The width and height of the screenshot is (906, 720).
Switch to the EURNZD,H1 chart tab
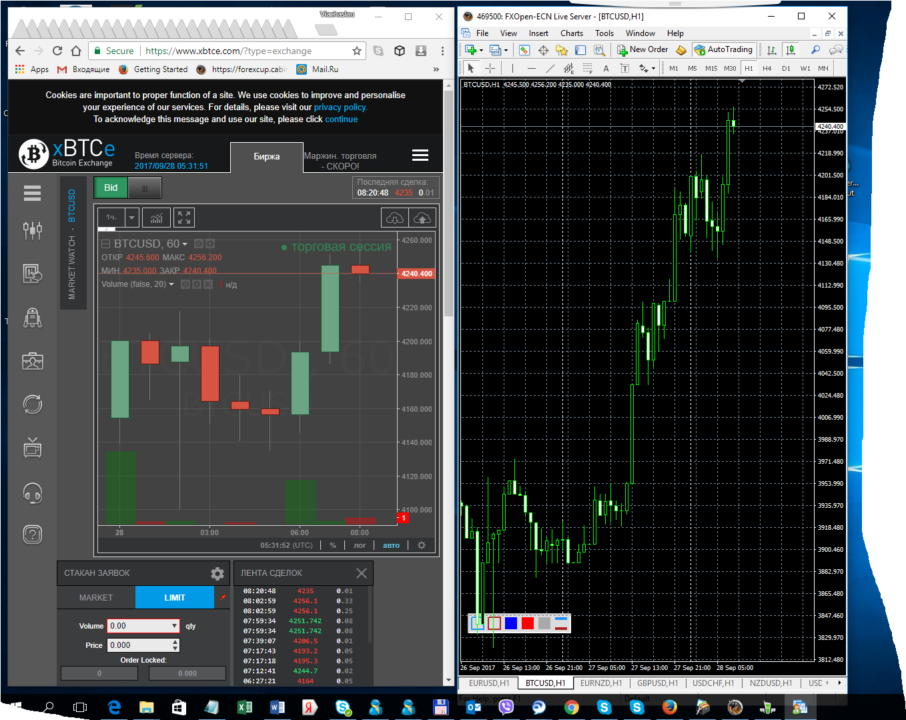(601, 683)
